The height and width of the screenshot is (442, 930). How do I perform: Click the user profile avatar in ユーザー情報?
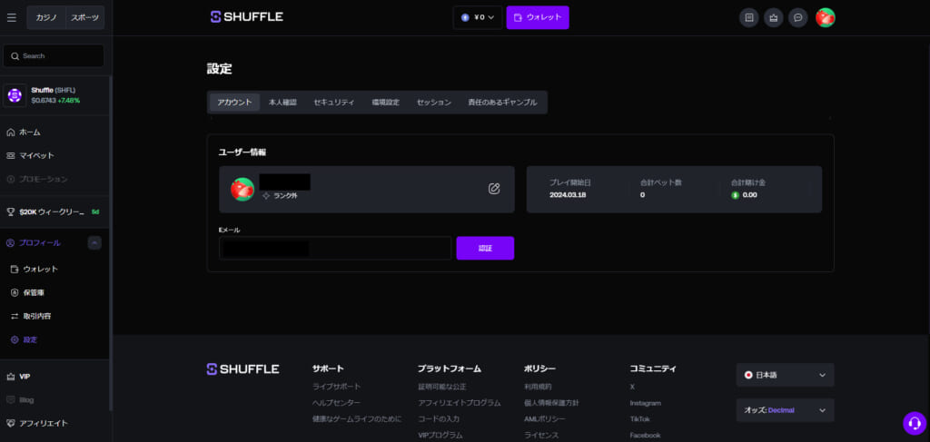click(x=242, y=189)
